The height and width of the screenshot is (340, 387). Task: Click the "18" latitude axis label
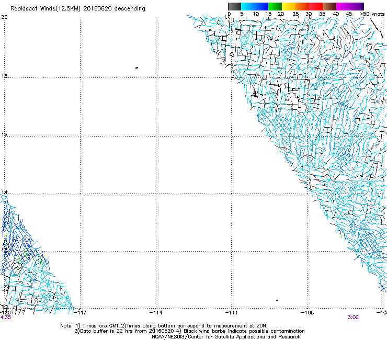coord(4,76)
